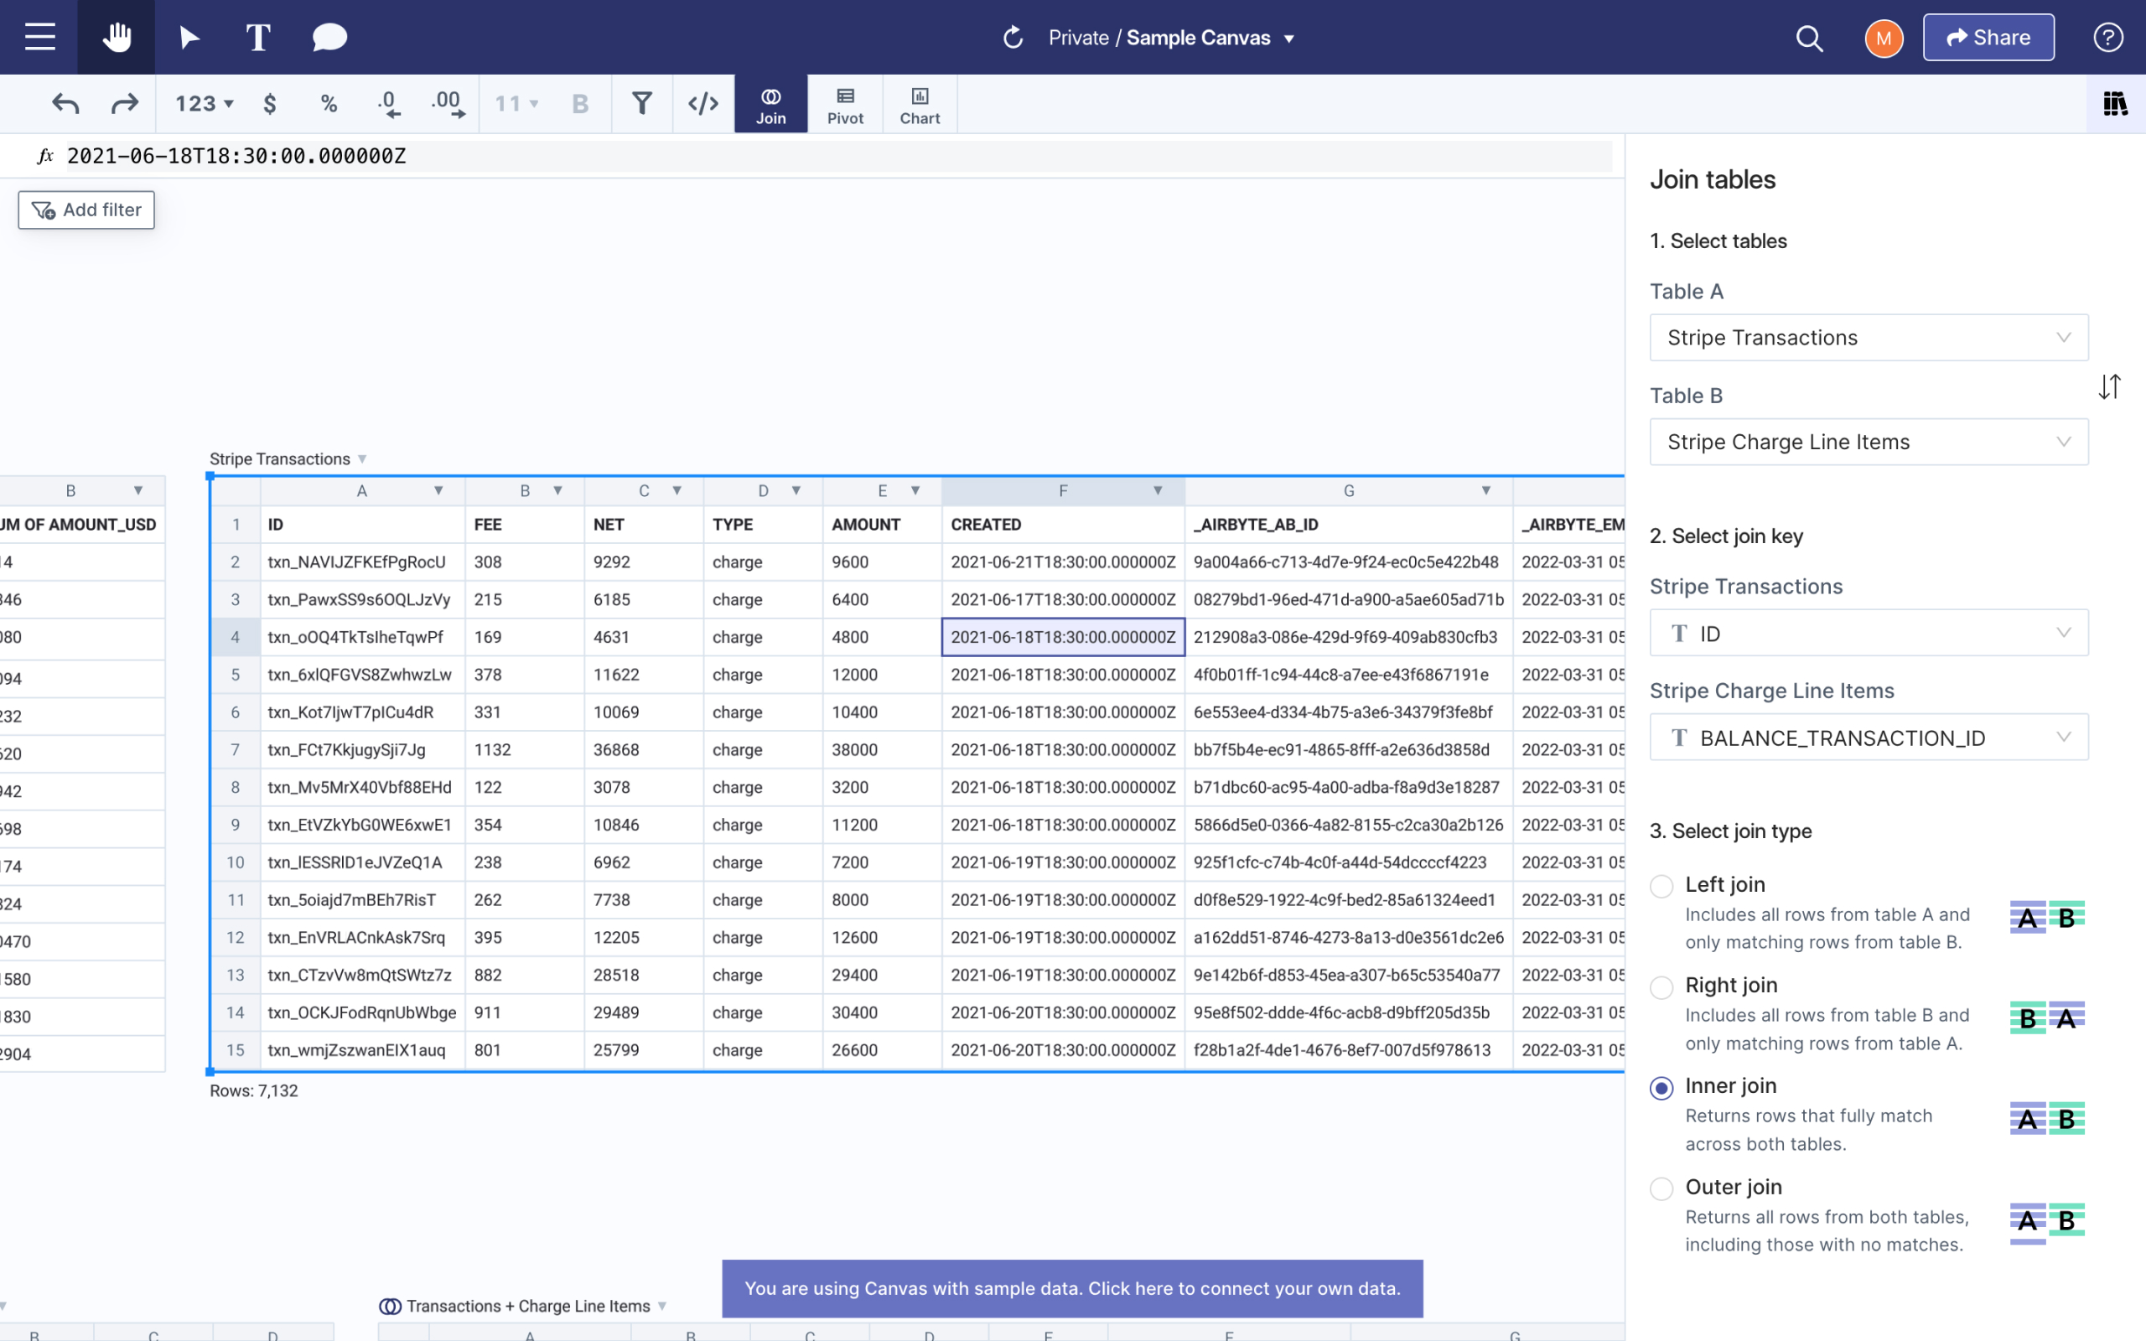Click the undo arrow icon
The width and height of the screenshot is (2146, 1341).
[65, 104]
